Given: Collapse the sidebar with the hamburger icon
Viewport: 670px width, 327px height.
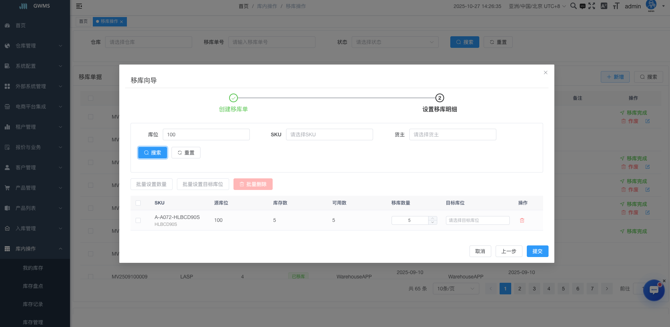Looking at the screenshot, I should click(x=79, y=6).
